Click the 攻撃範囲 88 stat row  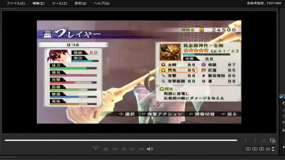[178, 81]
